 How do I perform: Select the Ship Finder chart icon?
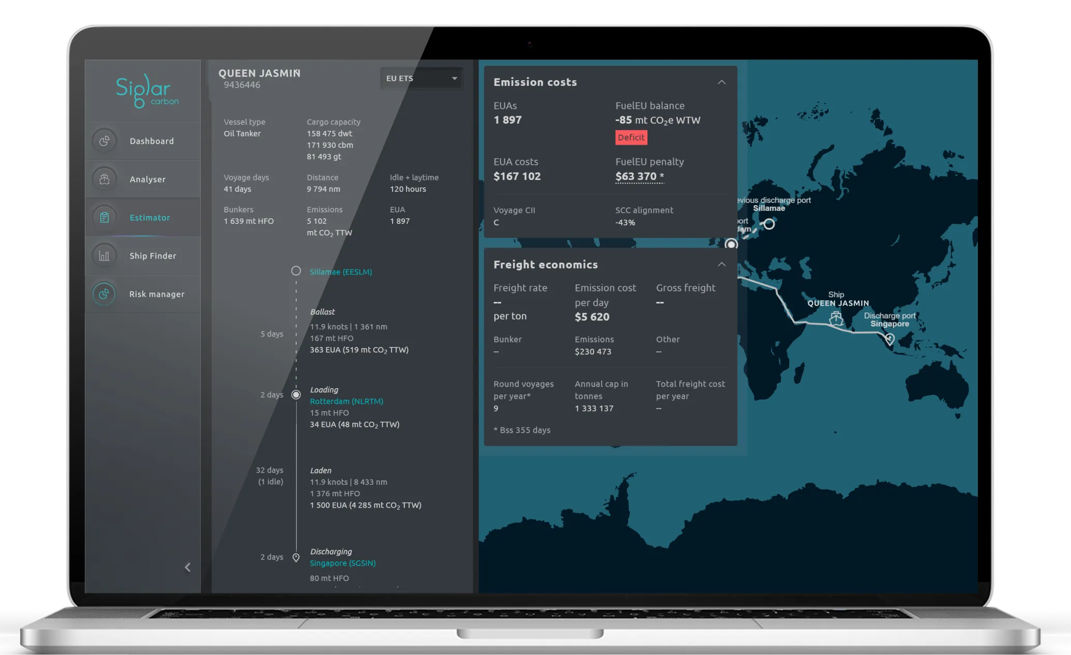coord(104,255)
